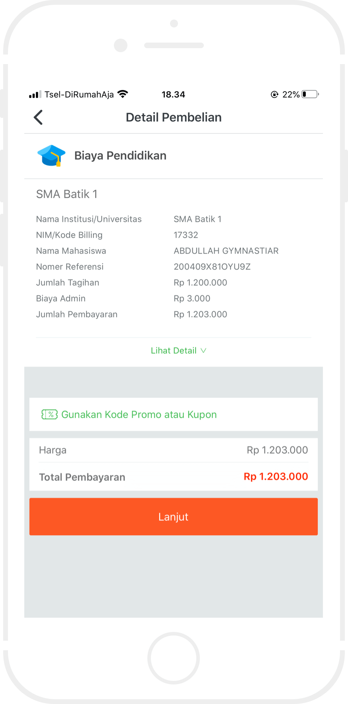The width and height of the screenshot is (348, 704).
Task: Tap the Harga amount Rp 1.203.000
Action: 277,450
